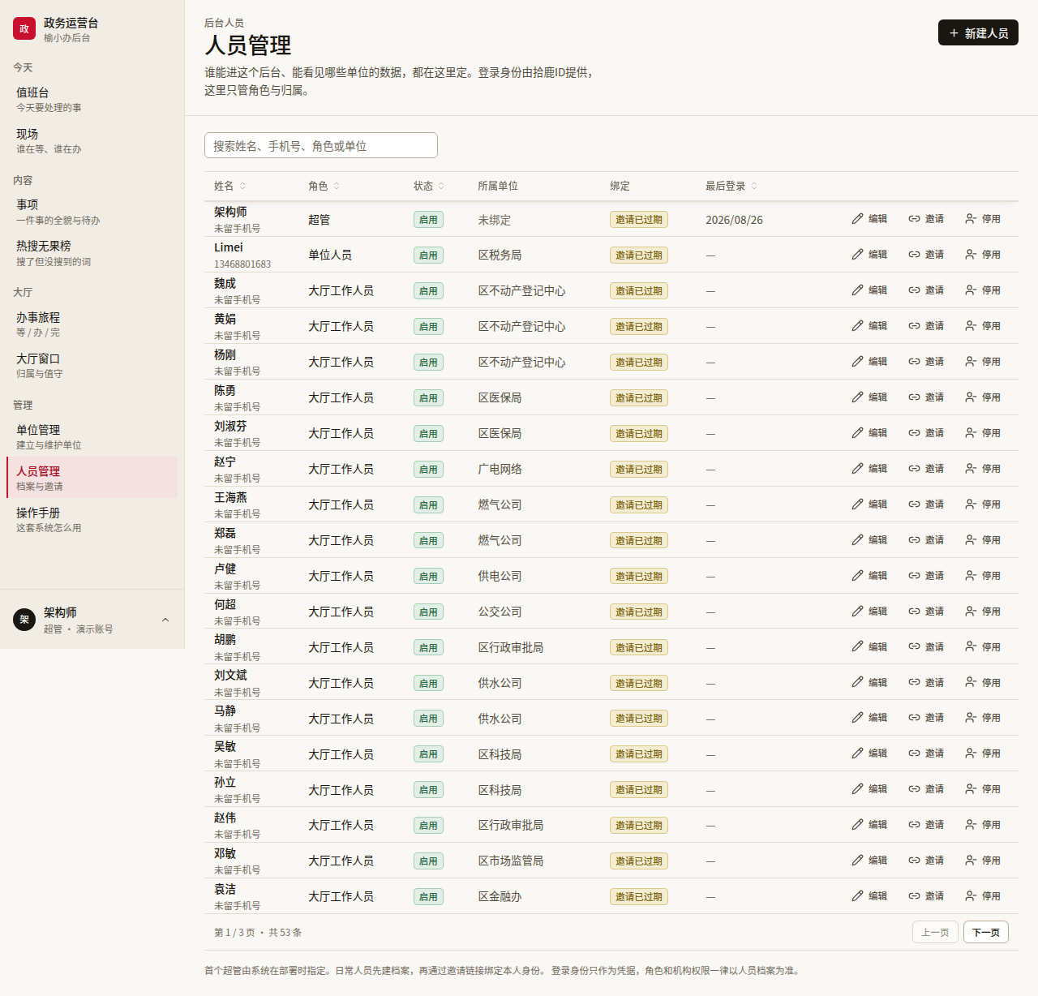Sort table by 状态 column

click(x=429, y=187)
